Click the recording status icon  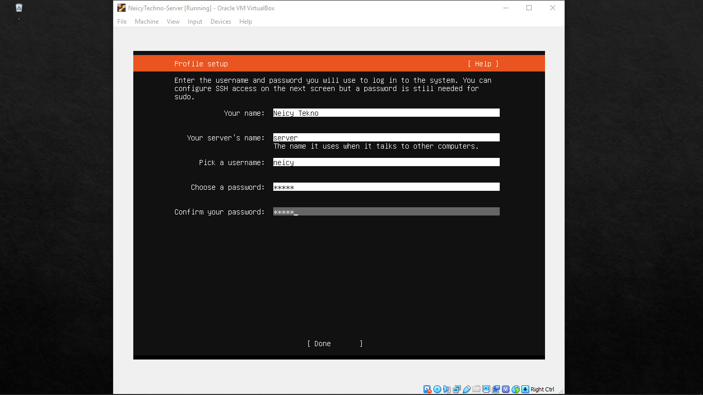coord(496,389)
